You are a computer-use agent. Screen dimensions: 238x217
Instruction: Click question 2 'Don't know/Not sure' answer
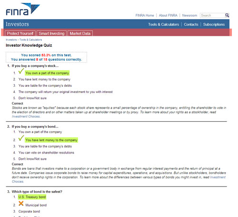coord(32,159)
